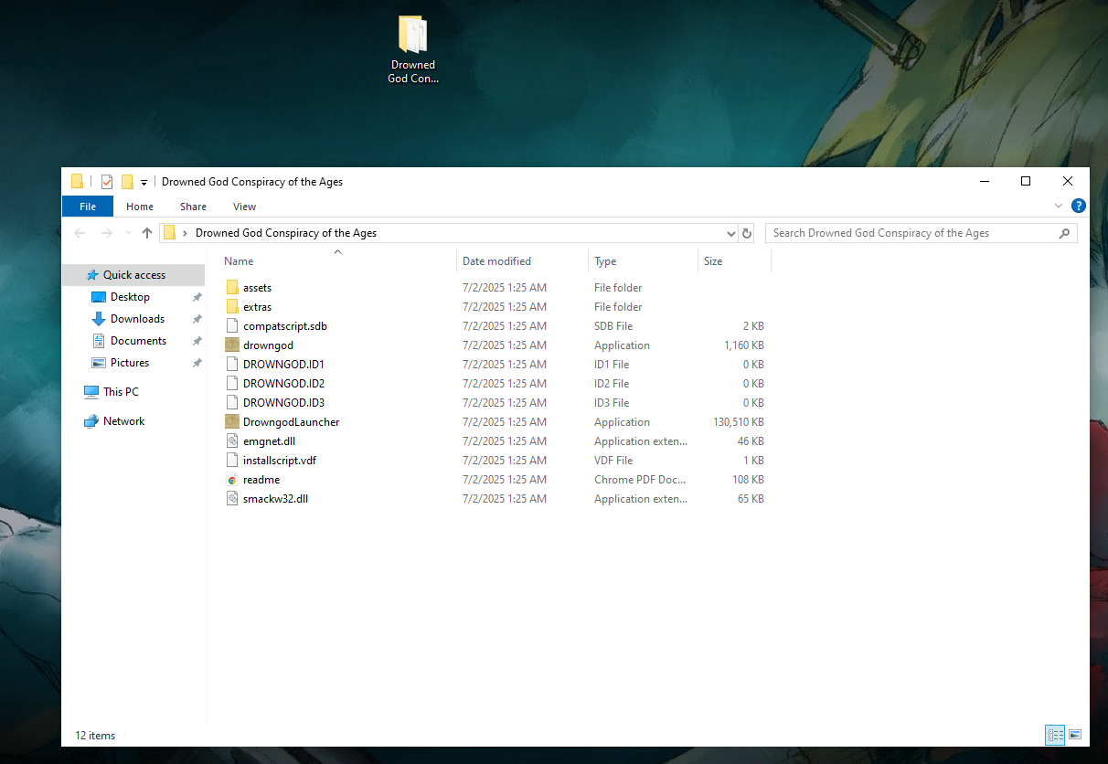Click the Chrome PDF Doc... type cell
Screen dimensions: 1108x764
tap(640, 480)
